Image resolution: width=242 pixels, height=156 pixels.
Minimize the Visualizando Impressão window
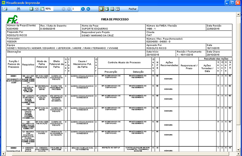pos(227,3)
